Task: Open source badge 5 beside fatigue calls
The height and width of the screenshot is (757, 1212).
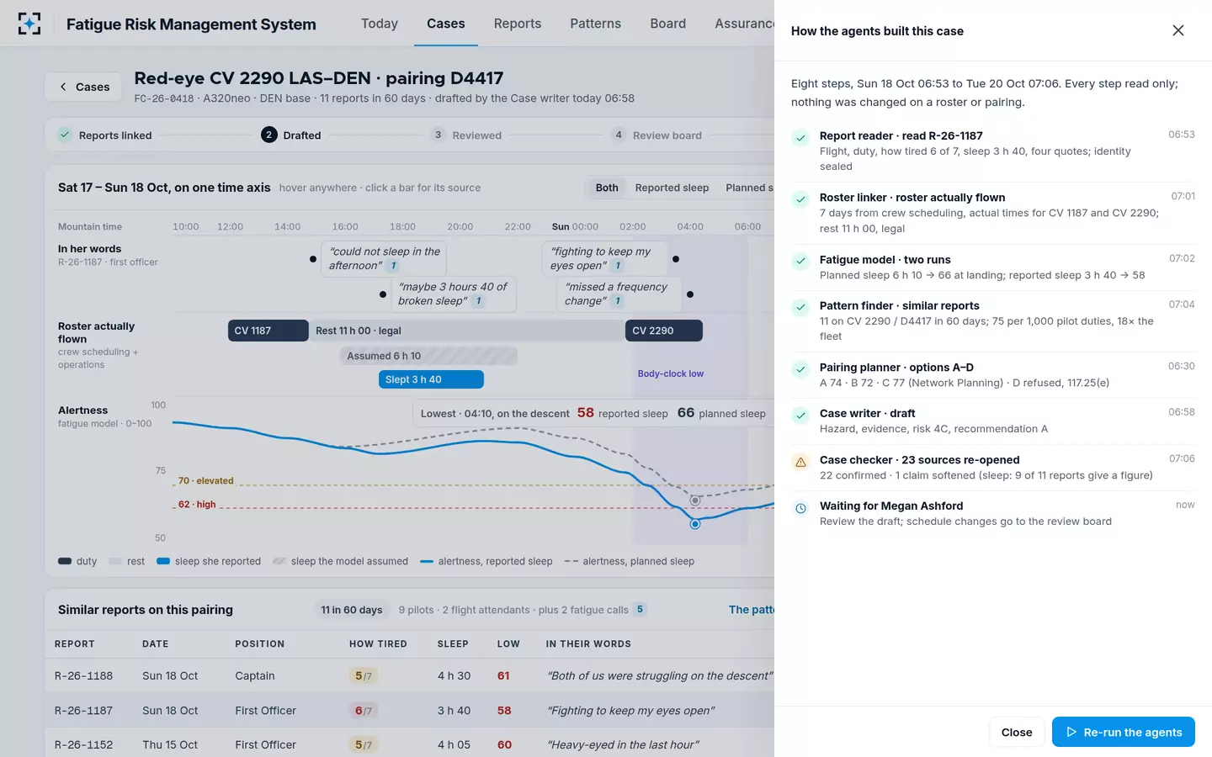Action: click(x=640, y=609)
